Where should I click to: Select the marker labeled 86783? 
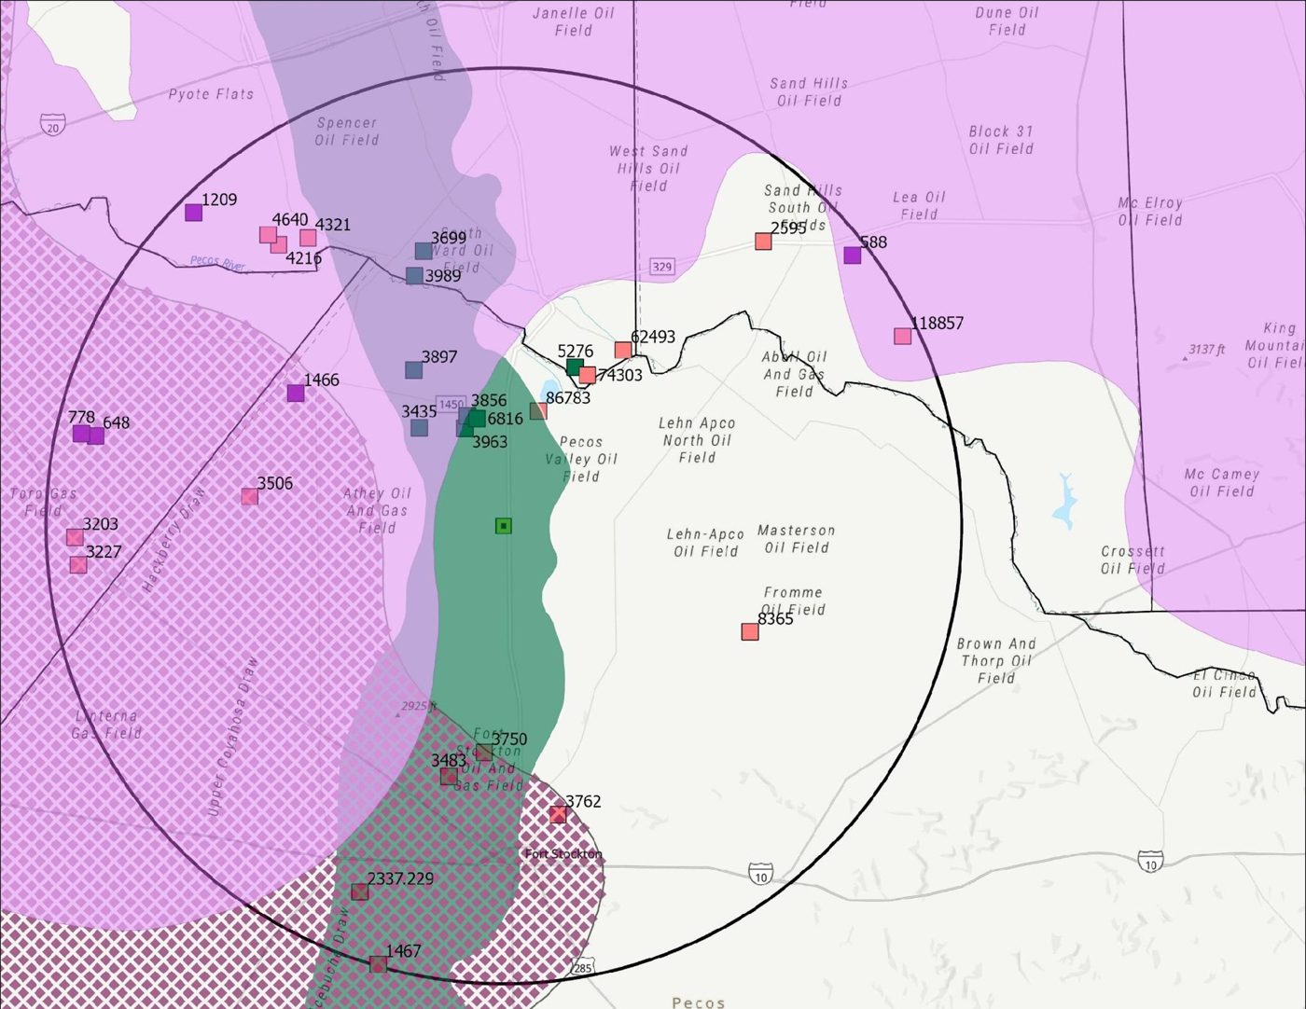point(538,411)
